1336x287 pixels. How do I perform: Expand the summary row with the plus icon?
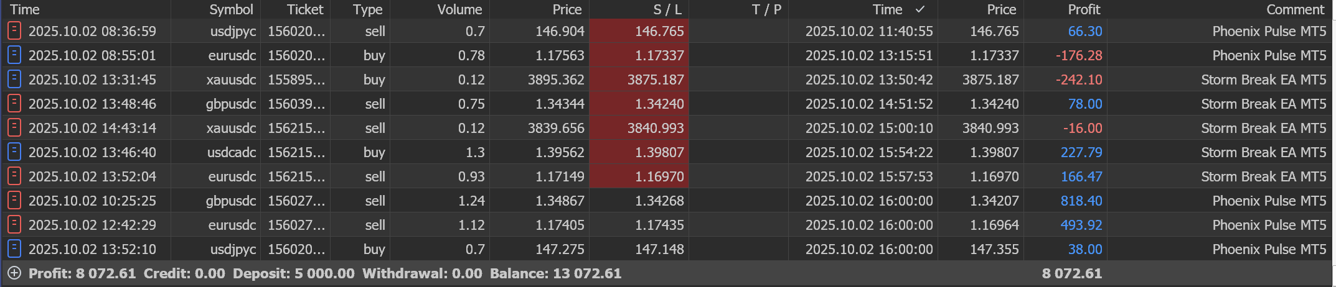14,273
